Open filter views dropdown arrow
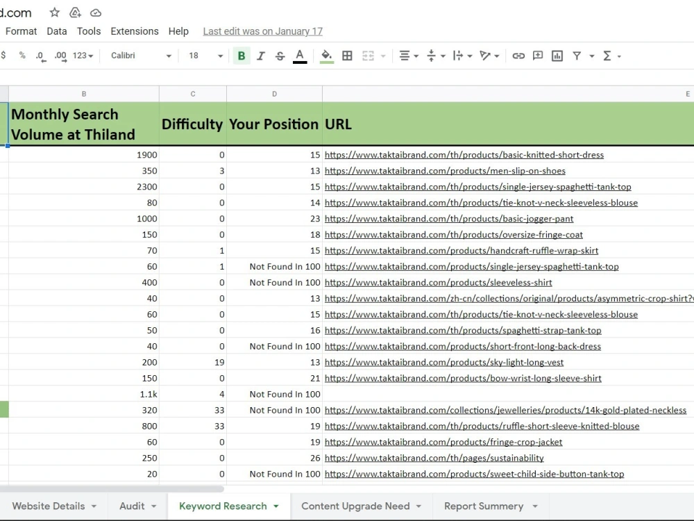 (x=592, y=56)
